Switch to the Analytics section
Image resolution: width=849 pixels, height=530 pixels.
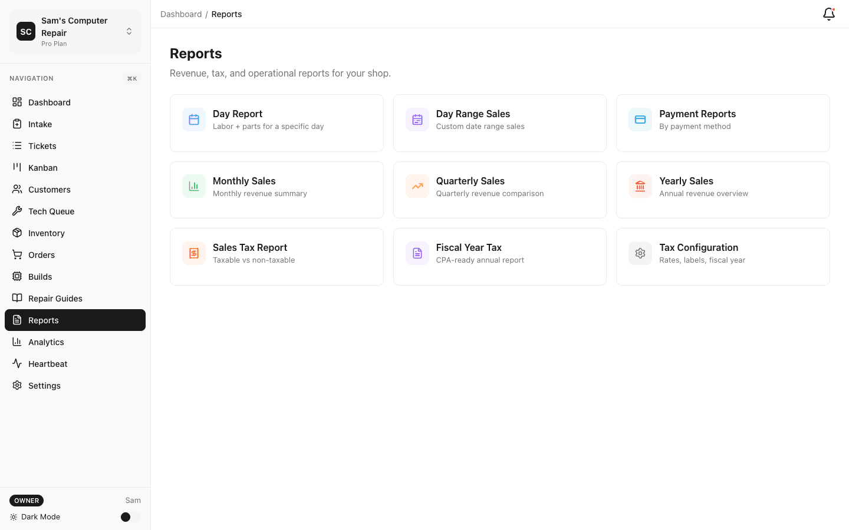[46, 342]
